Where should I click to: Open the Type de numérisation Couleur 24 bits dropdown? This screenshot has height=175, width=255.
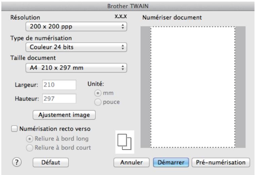[76, 47]
